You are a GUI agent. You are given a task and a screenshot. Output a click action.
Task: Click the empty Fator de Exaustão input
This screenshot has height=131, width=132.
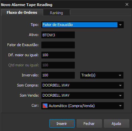58,45
